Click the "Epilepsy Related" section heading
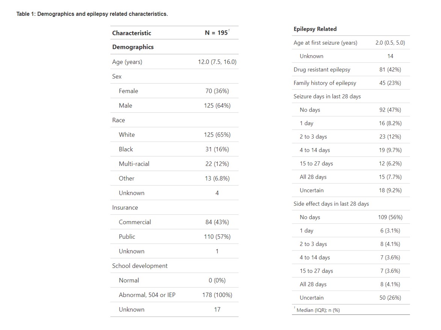Image resolution: width=441 pixels, height=330 pixels. coord(315,29)
